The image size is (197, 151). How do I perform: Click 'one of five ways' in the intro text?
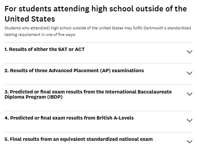click(x=60, y=34)
